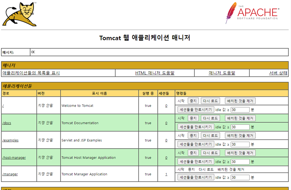
Task: Reload /host-manager with 다시 로드
Action: pyautogui.click(x=210, y=153)
